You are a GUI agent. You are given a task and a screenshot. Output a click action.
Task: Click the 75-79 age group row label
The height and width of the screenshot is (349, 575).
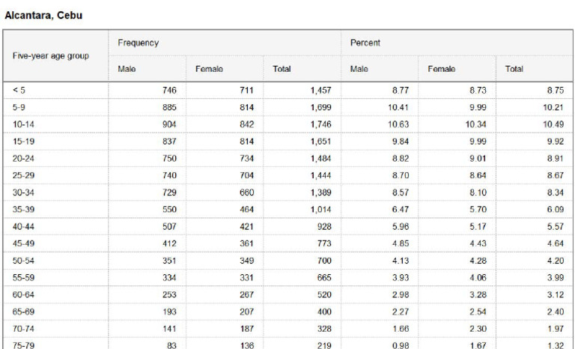click(23, 345)
